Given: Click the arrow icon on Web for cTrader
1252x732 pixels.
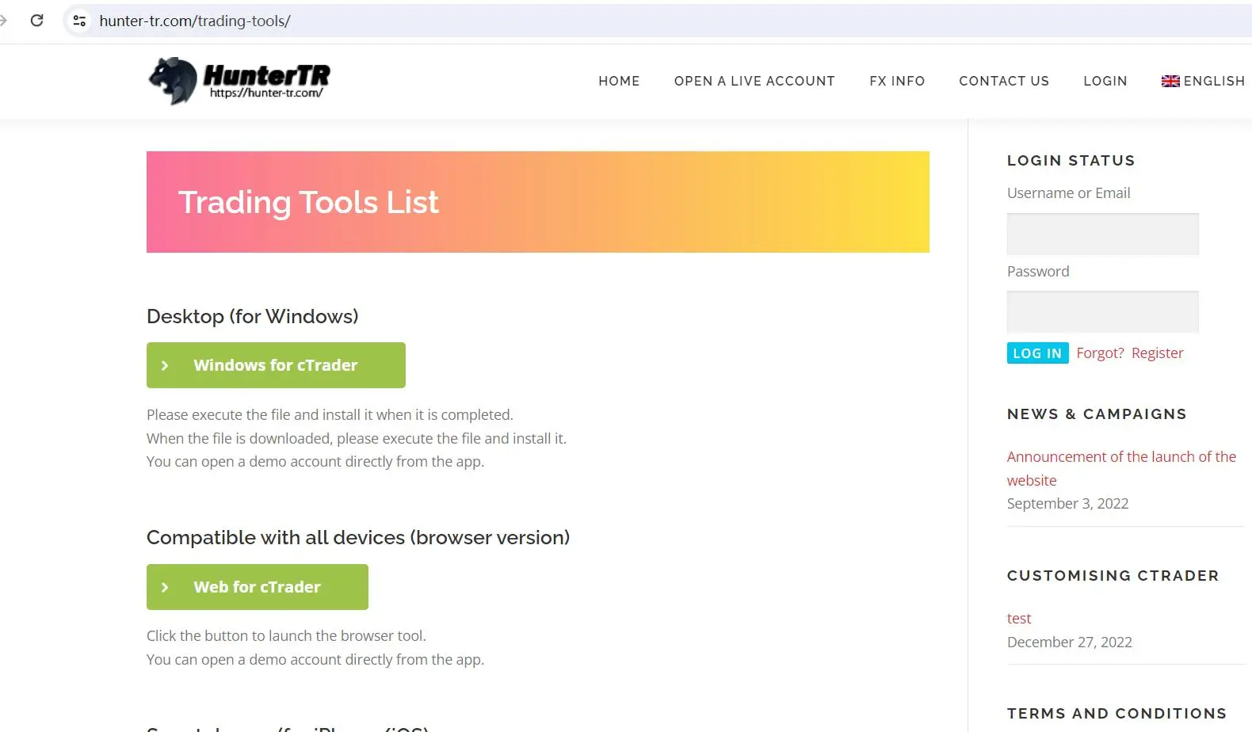Looking at the screenshot, I should click(x=165, y=587).
